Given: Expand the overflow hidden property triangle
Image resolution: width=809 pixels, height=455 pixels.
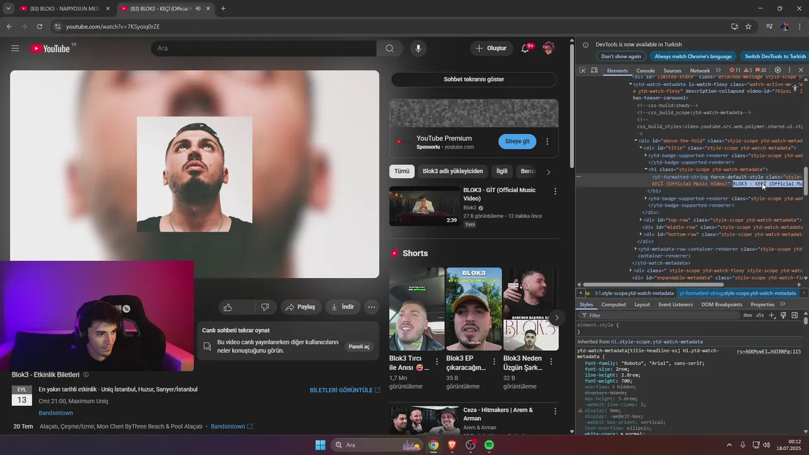Looking at the screenshot, I should 614,387.
